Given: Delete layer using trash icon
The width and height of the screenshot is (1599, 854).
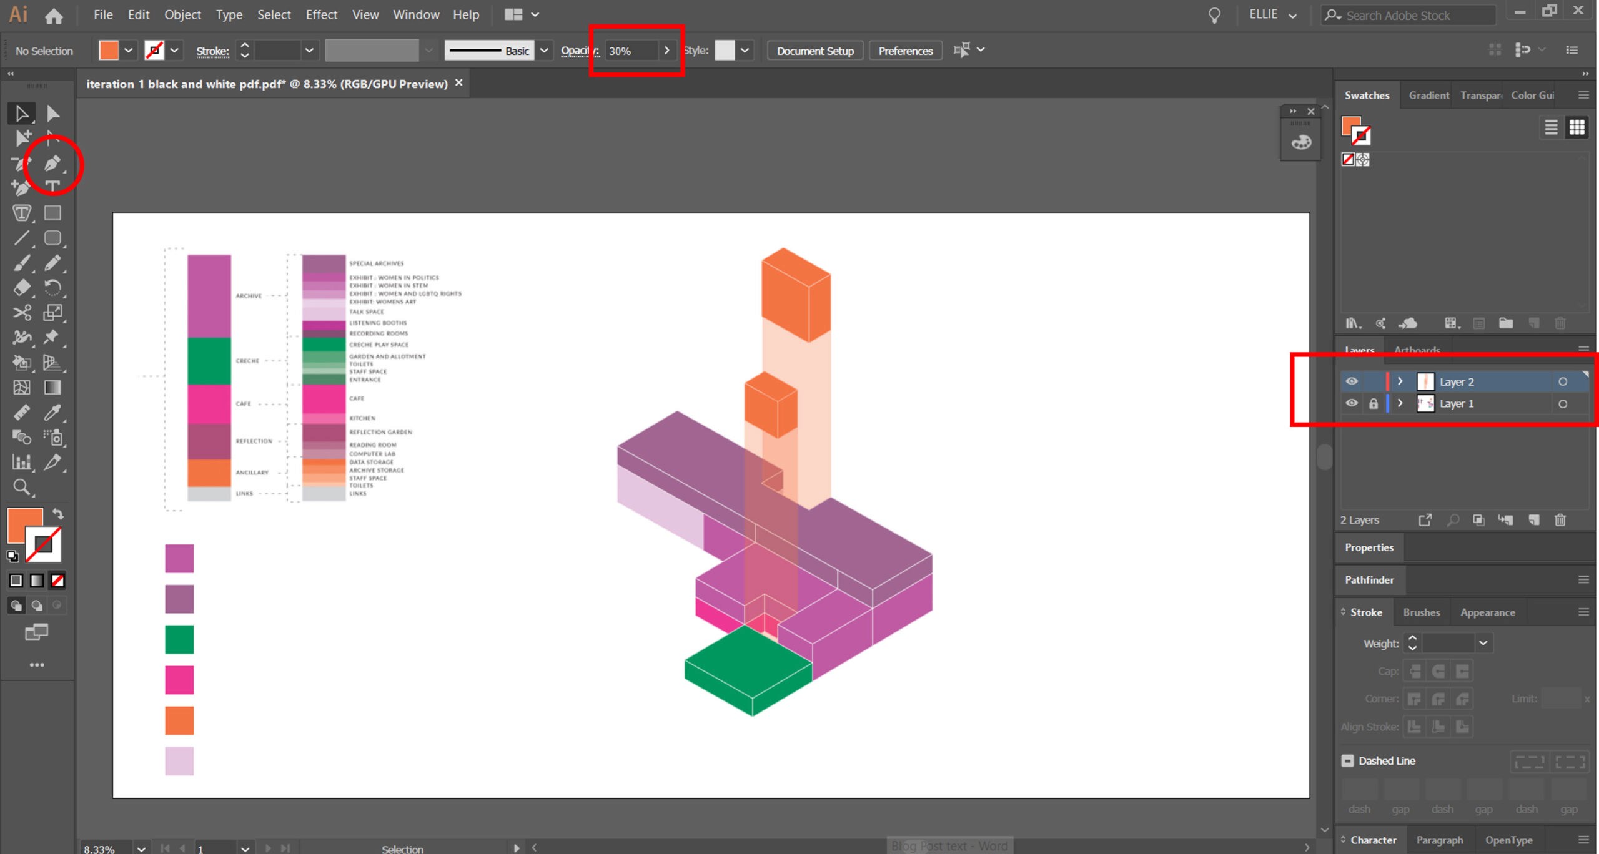Looking at the screenshot, I should point(1560,520).
